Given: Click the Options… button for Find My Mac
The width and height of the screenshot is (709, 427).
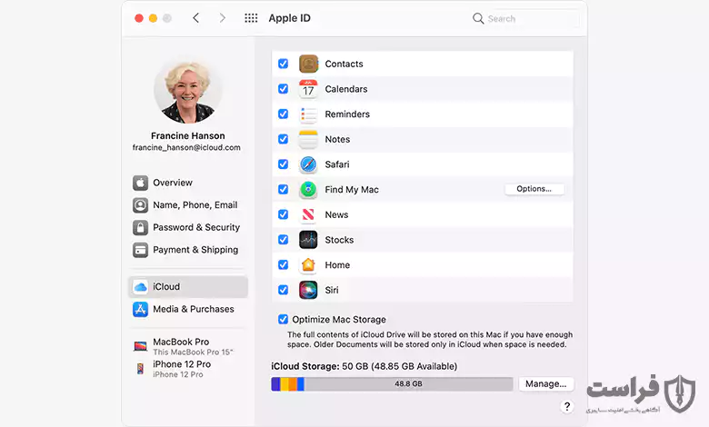Looking at the screenshot, I should 534,189.
